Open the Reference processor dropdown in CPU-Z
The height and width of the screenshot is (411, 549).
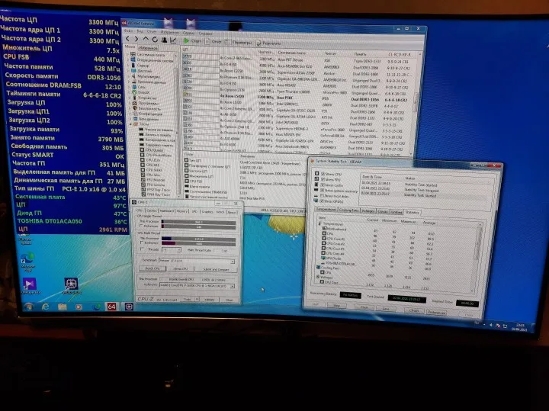[x=197, y=286]
